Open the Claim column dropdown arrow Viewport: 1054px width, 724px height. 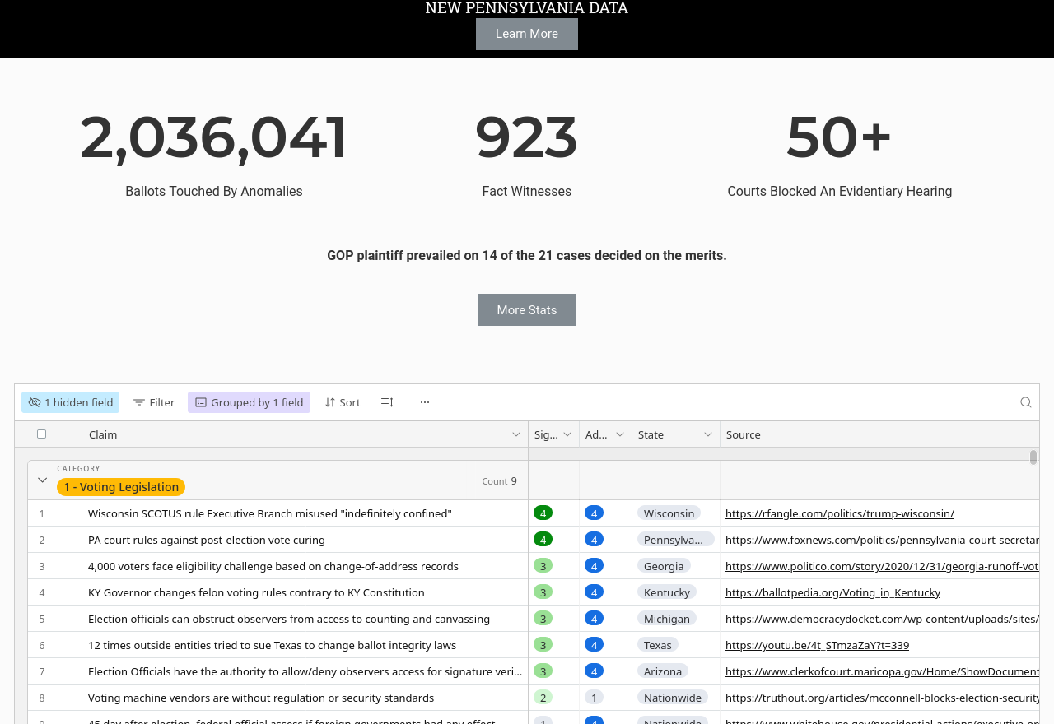[516, 434]
